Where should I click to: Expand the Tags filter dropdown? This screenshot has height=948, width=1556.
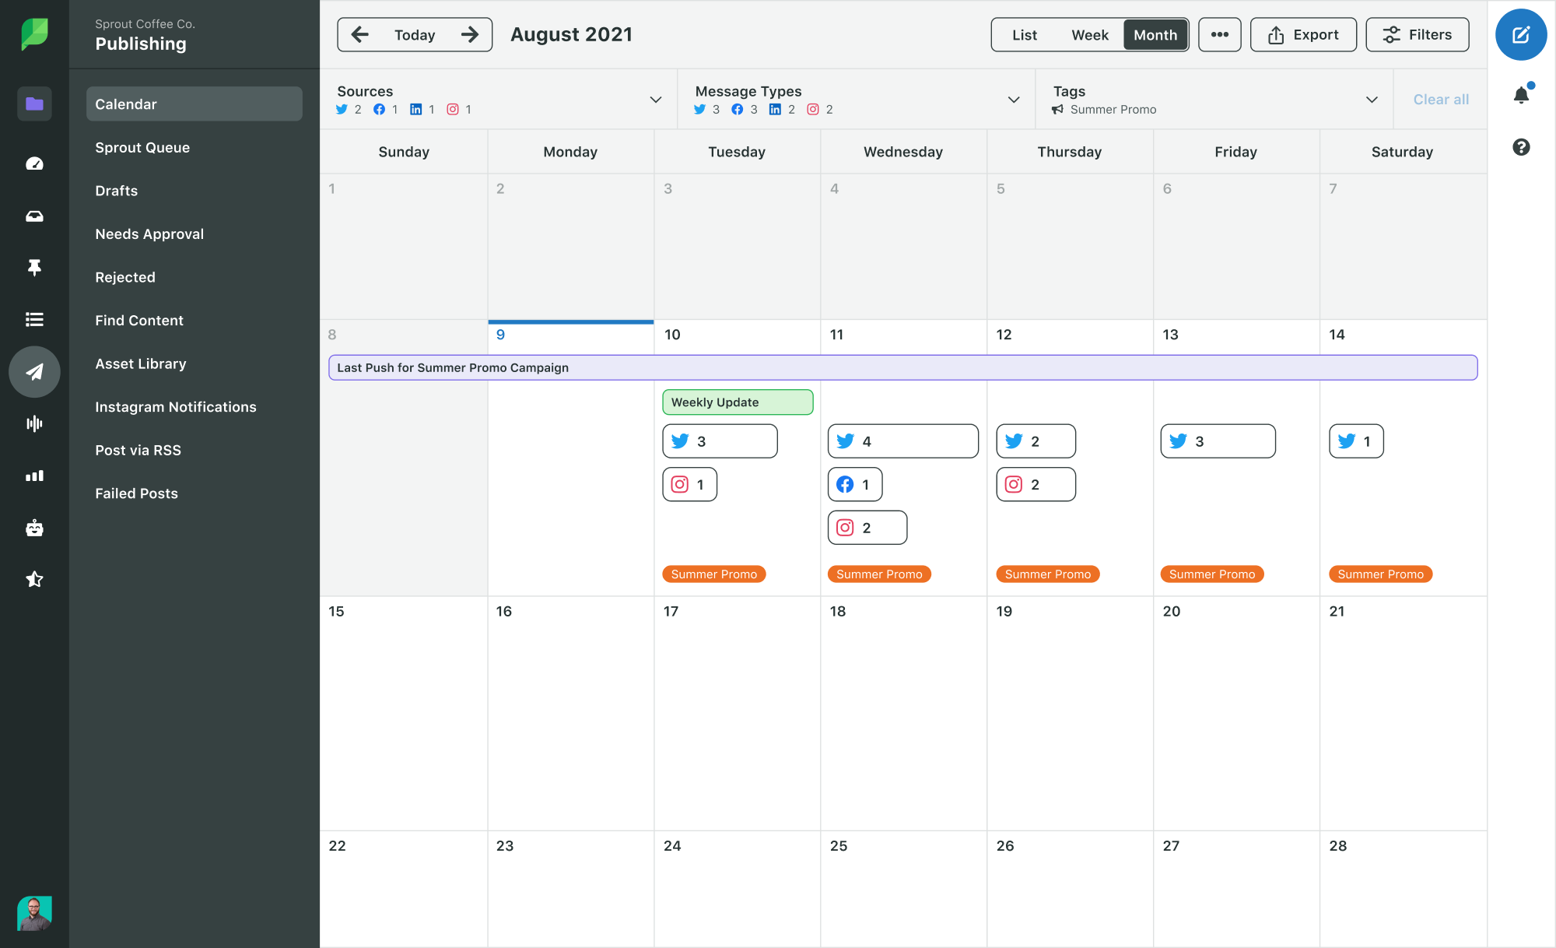[1369, 99]
